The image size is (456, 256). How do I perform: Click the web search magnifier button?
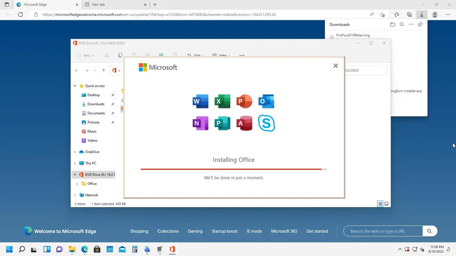point(429,231)
